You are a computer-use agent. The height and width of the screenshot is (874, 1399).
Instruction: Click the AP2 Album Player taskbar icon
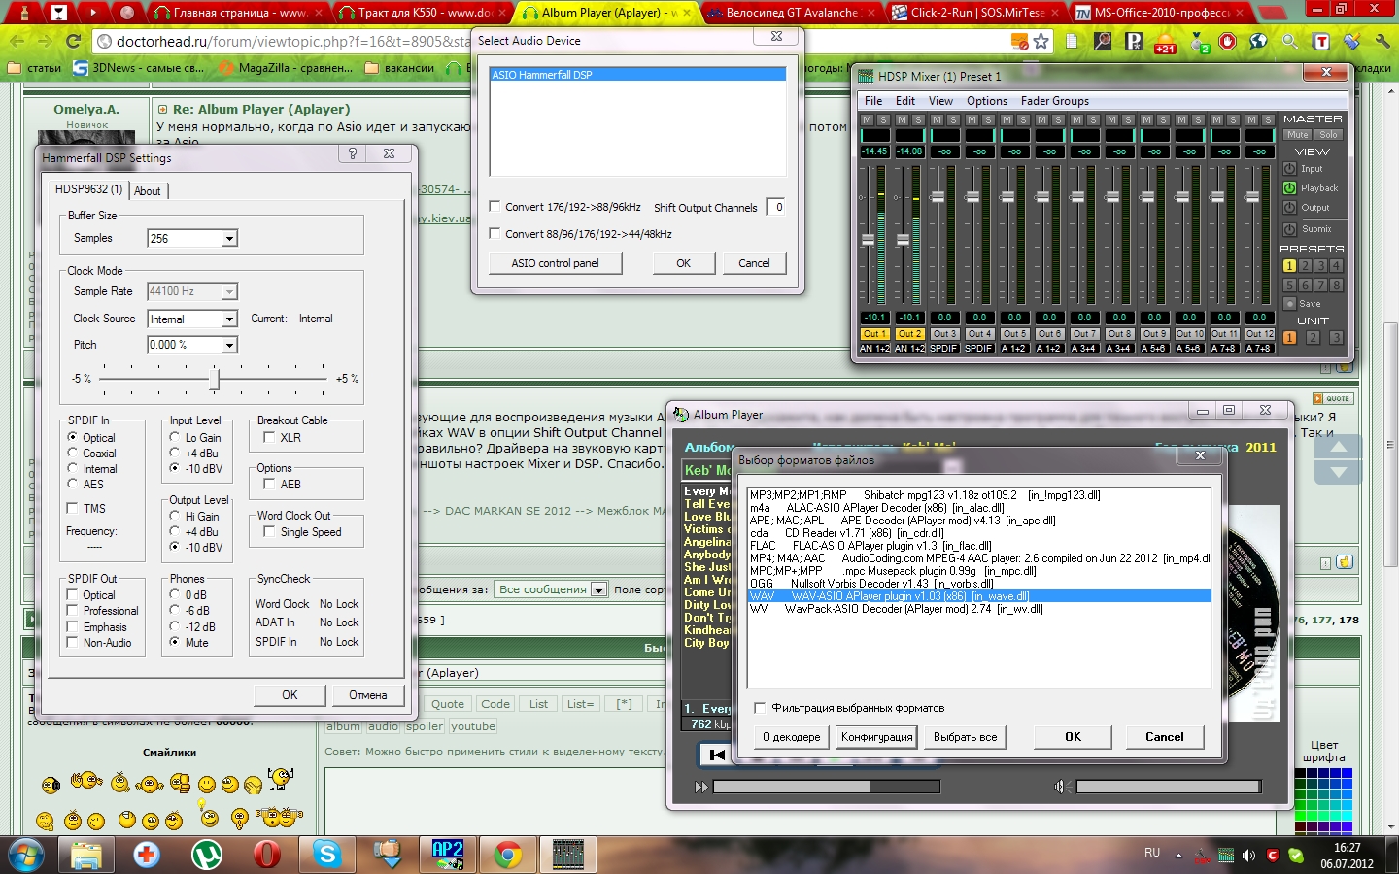[447, 855]
